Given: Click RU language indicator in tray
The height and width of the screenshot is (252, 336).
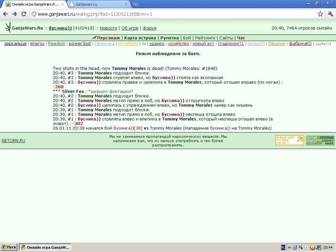Looking at the screenshot, I should tap(283, 248).
